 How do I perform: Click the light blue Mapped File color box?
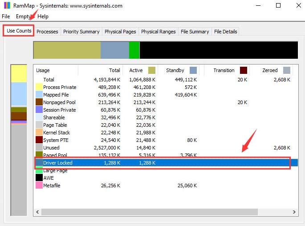point(39,95)
